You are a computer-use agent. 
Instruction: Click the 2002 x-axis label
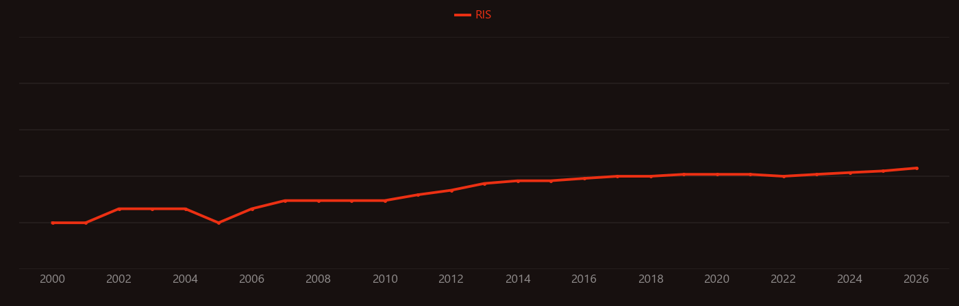tap(119, 279)
